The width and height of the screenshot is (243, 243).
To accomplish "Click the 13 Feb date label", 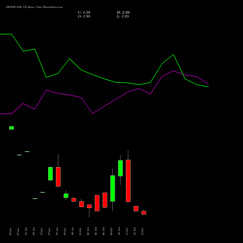I will click(x=142, y=231).
